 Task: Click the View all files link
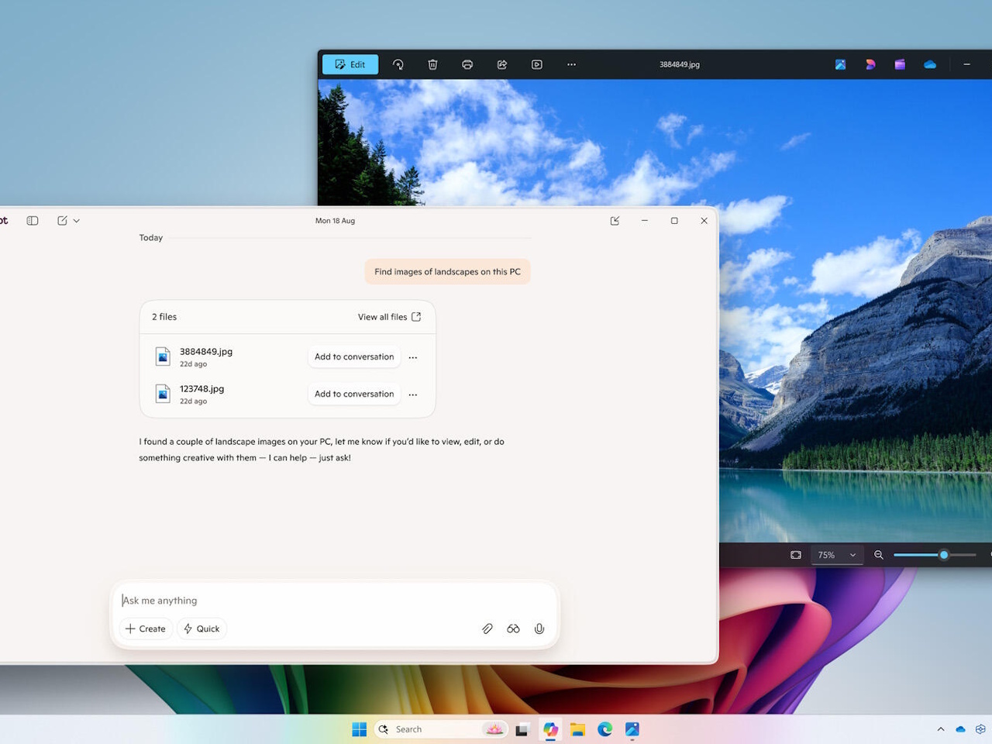point(389,317)
